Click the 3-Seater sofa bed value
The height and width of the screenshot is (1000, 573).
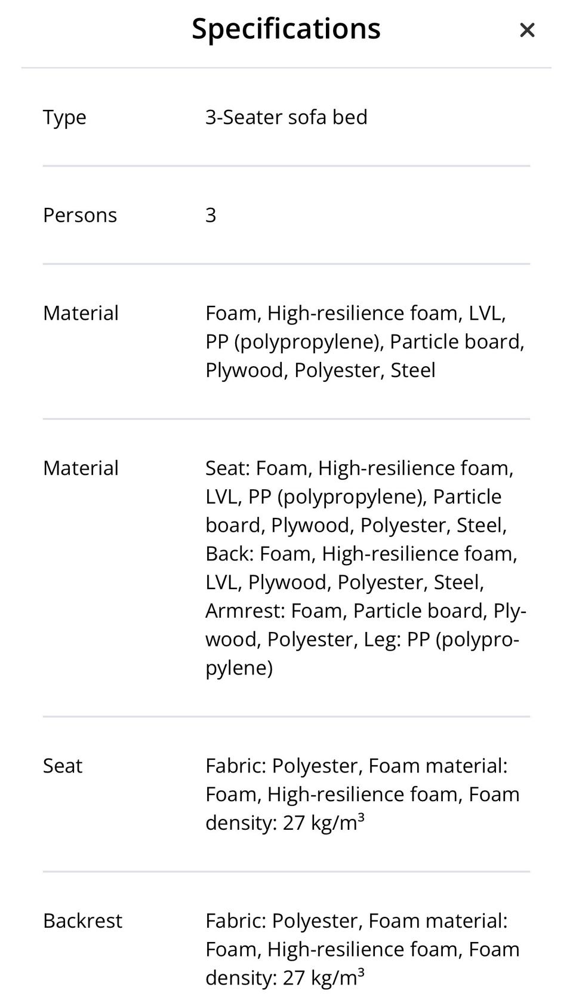286,117
